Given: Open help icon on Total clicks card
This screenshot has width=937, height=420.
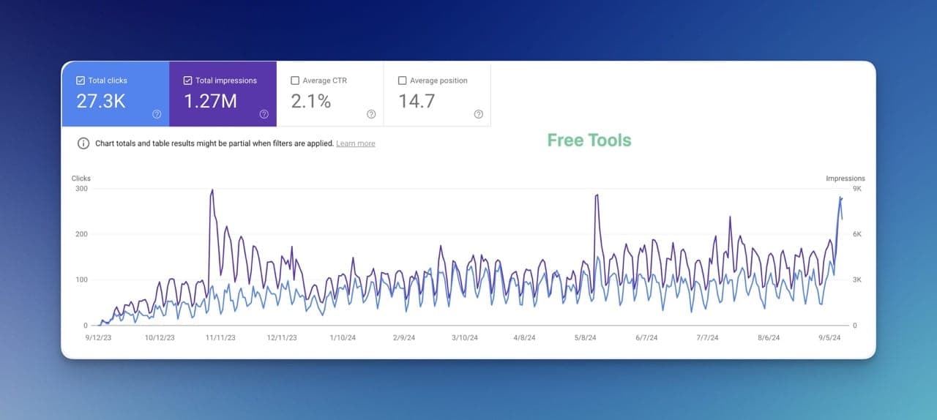Looking at the screenshot, I should click(157, 114).
